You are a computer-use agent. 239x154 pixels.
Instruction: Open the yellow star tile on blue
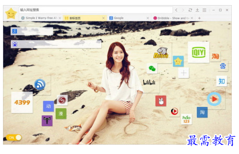click(178, 61)
